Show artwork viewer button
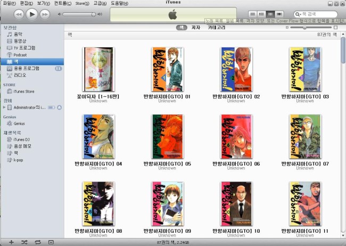This screenshot has width=346, height=246. tap(51, 242)
